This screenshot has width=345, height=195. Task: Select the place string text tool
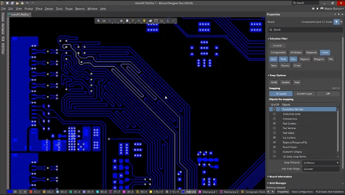point(168,21)
